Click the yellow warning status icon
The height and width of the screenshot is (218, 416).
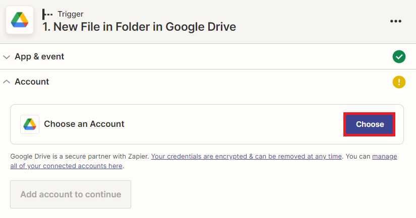click(x=399, y=82)
